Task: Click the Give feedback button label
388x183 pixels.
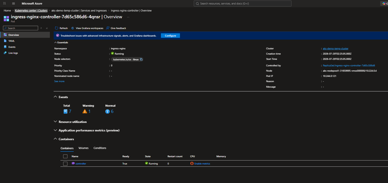Action: pyautogui.click(x=118, y=28)
